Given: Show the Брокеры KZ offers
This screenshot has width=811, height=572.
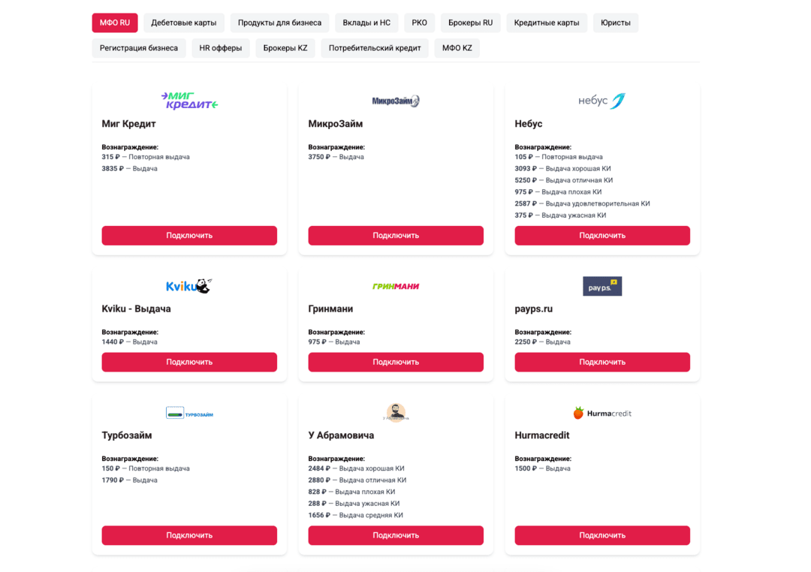Looking at the screenshot, I should tap(285, 48).
